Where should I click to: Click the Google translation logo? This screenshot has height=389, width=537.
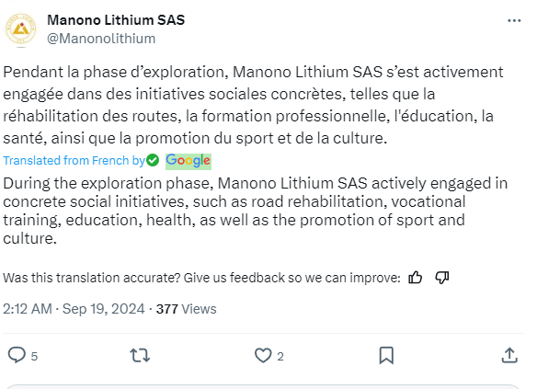pos(189,161)
